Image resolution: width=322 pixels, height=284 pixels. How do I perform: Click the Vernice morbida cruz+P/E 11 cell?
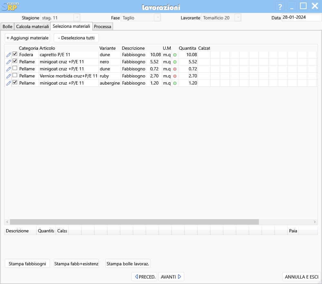click(x=69, y=76)
